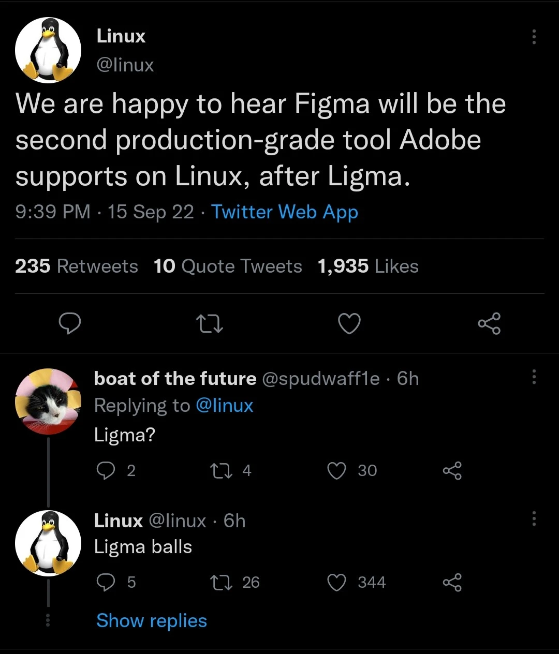
Task: Reply to the main Linux tweet
Action: [69, 323]
